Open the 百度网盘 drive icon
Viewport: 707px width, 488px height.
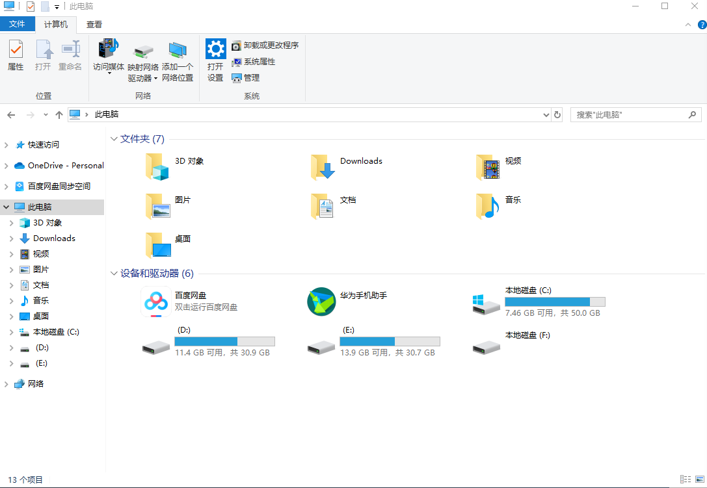coord(155,302)
